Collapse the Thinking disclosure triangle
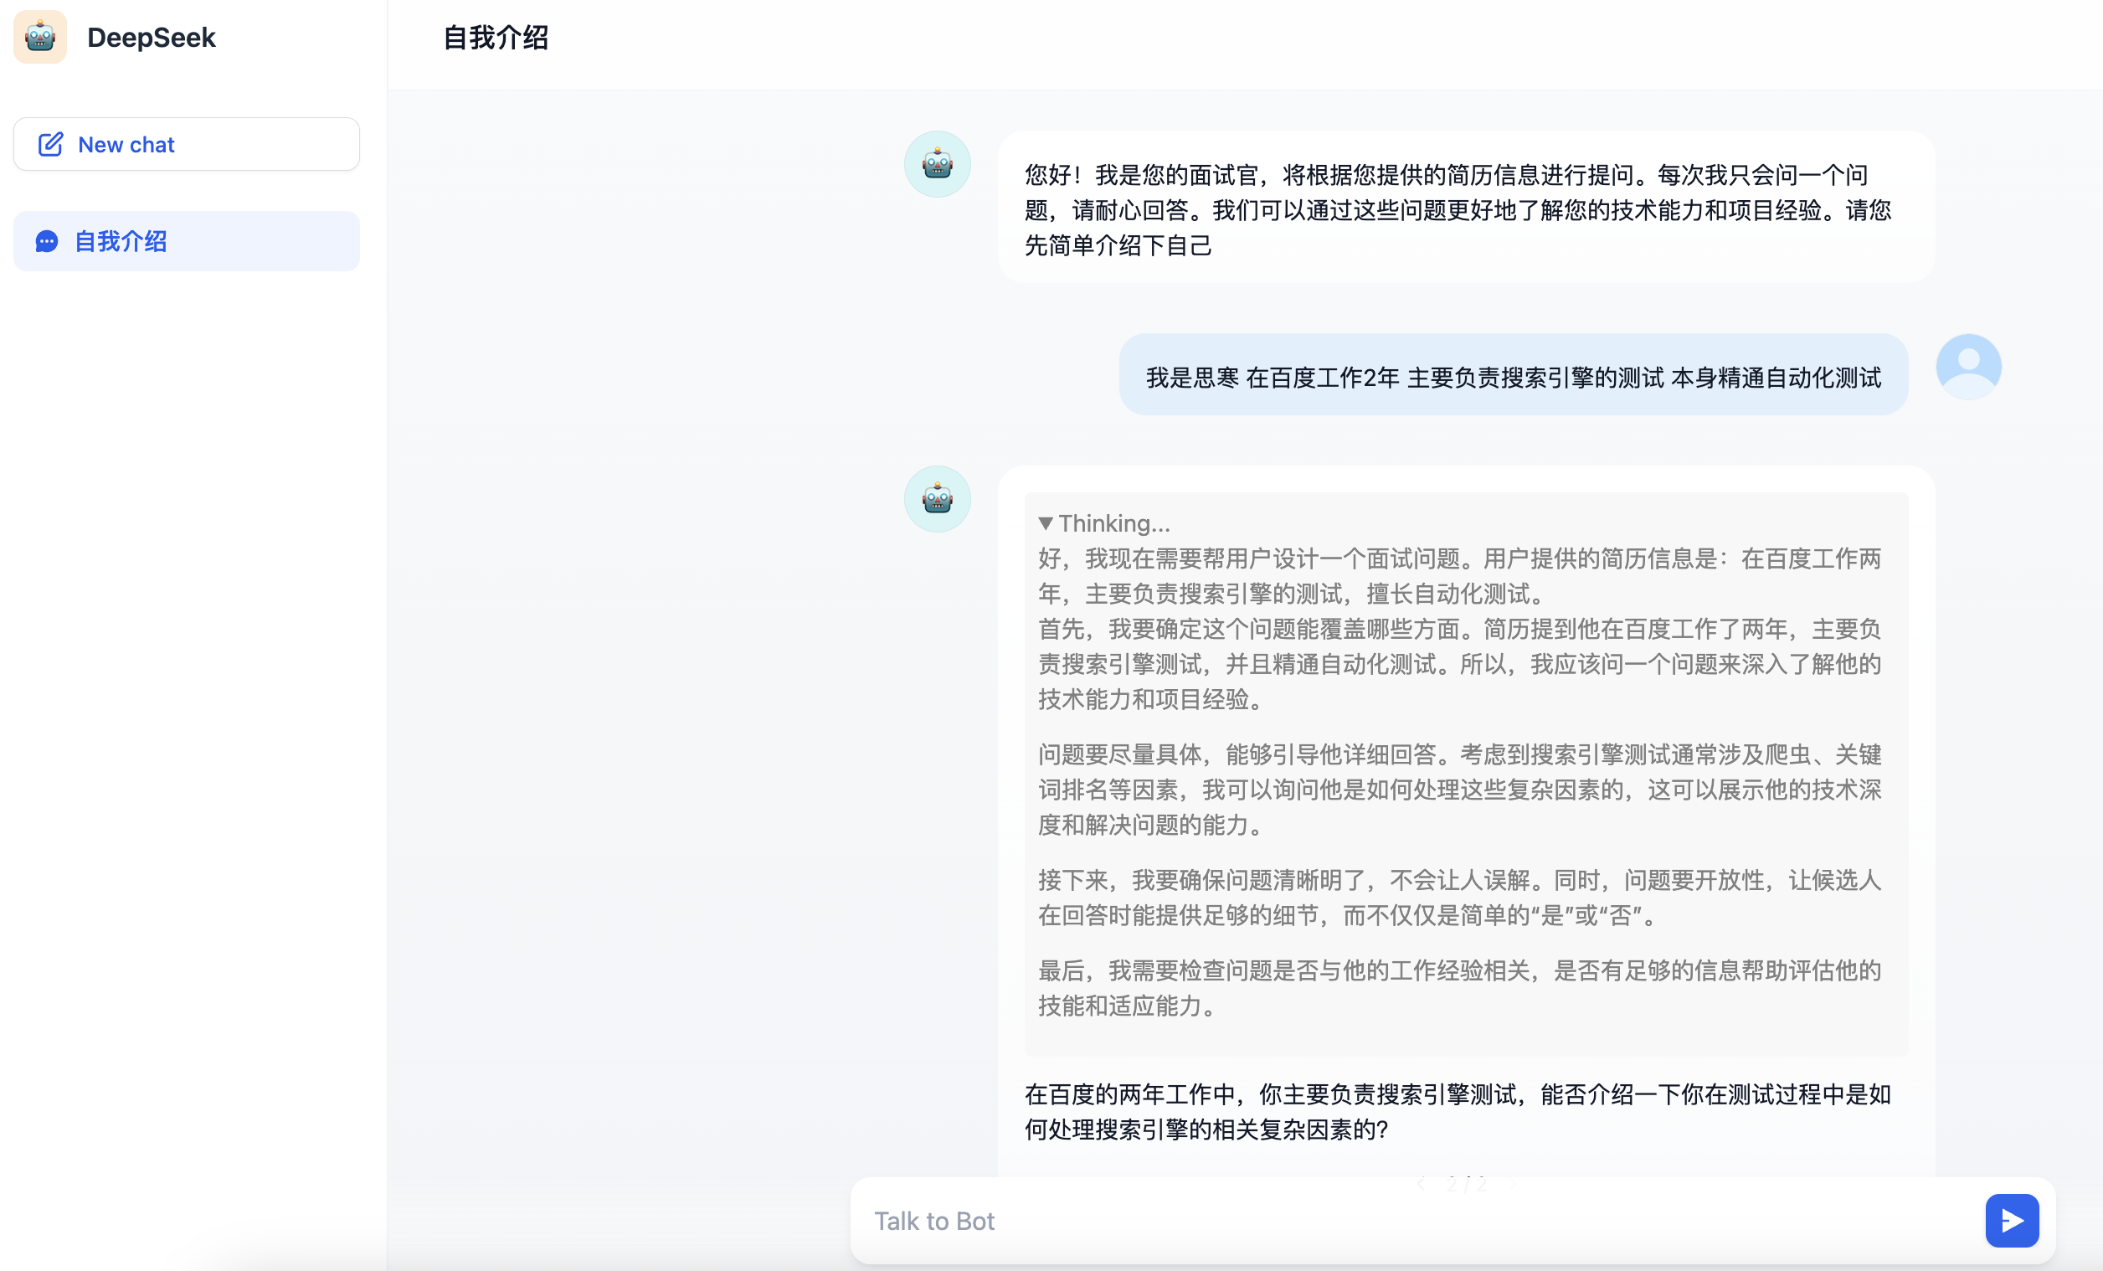 [1046, 523]
